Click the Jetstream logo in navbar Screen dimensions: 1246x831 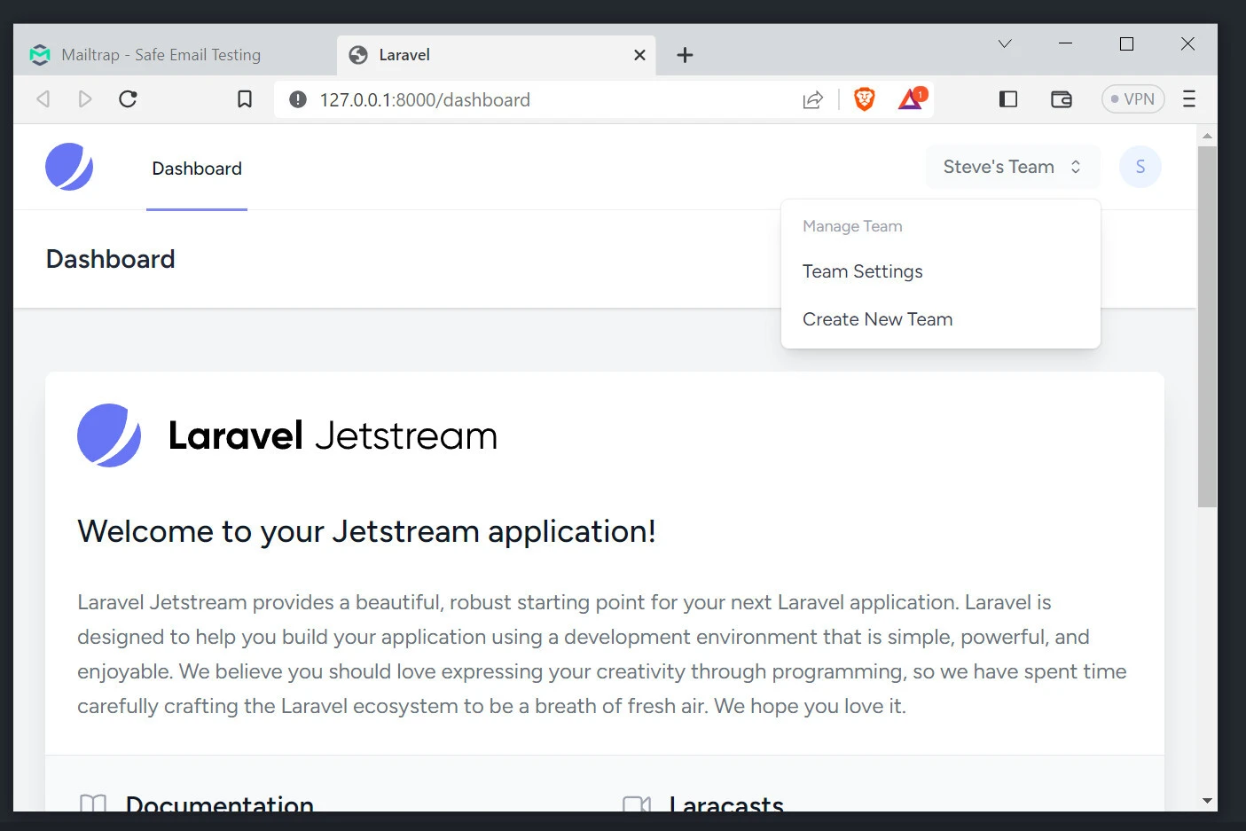[x=69, y=168]
